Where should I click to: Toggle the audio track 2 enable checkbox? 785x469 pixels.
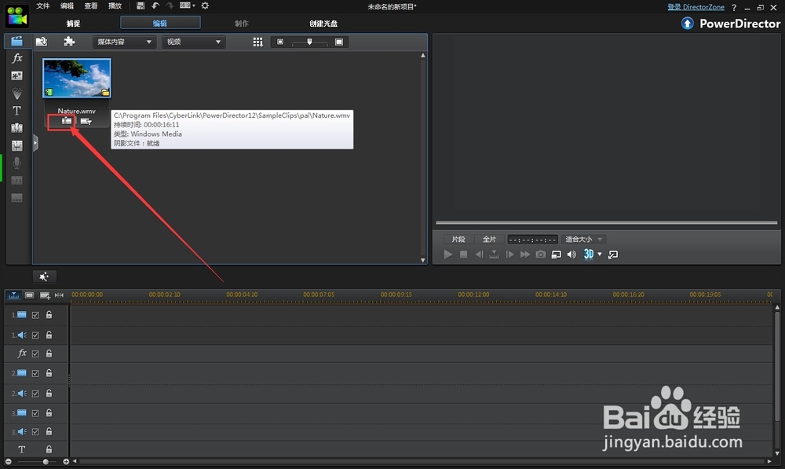pyautogui.click(x=35, y=394)
